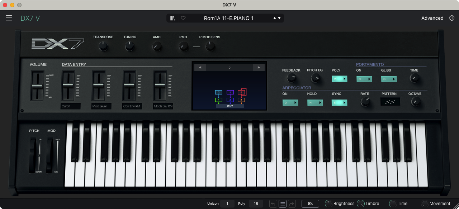Open the preset library browser icon
The width and height of the screenshot is (459, 209).
(x=173, y=18)
